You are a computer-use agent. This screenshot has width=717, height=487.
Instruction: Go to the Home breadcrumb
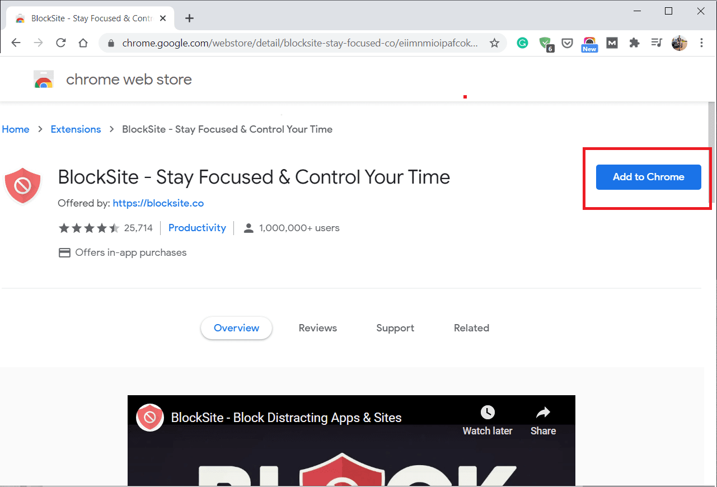(16, 129)
